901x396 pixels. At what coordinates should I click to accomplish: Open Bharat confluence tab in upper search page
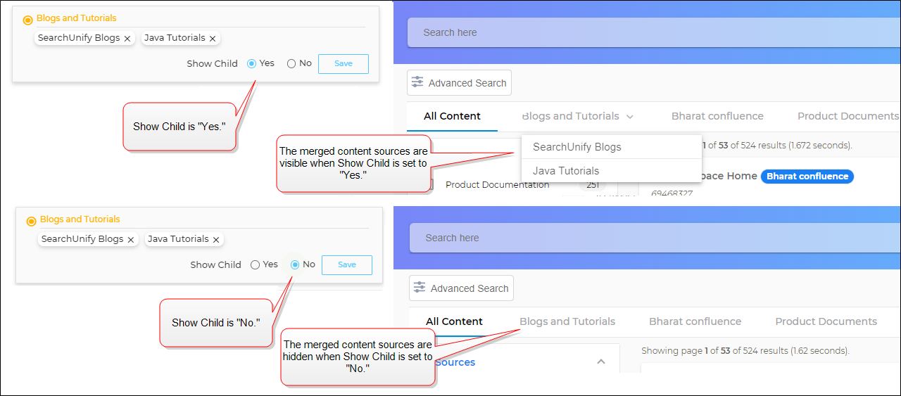717,116
